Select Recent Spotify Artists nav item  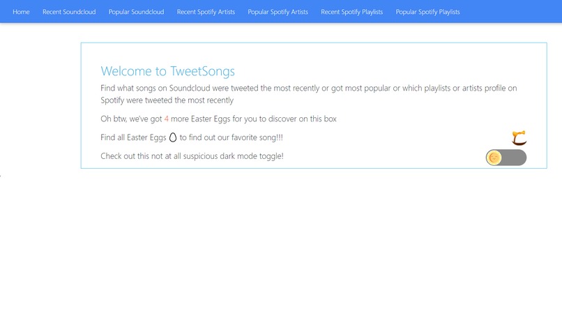pos(206,12)
